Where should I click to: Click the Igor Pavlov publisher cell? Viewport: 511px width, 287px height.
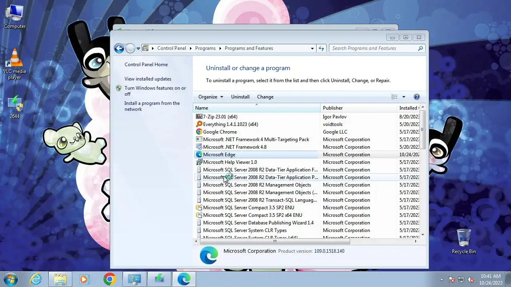[x=335, y=117]
